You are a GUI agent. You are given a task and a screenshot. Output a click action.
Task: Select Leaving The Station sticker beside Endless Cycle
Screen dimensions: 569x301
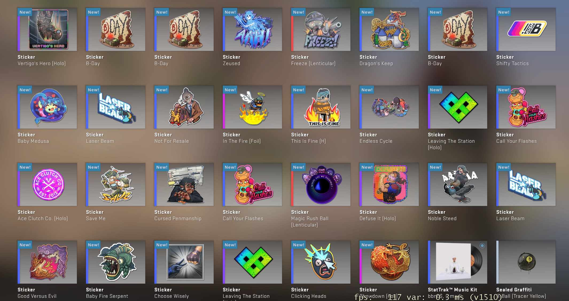tap(458, 107)
